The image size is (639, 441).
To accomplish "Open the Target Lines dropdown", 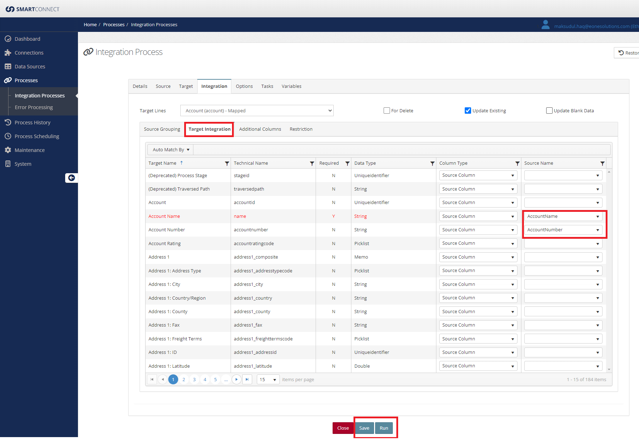I will tap(257, 111).
